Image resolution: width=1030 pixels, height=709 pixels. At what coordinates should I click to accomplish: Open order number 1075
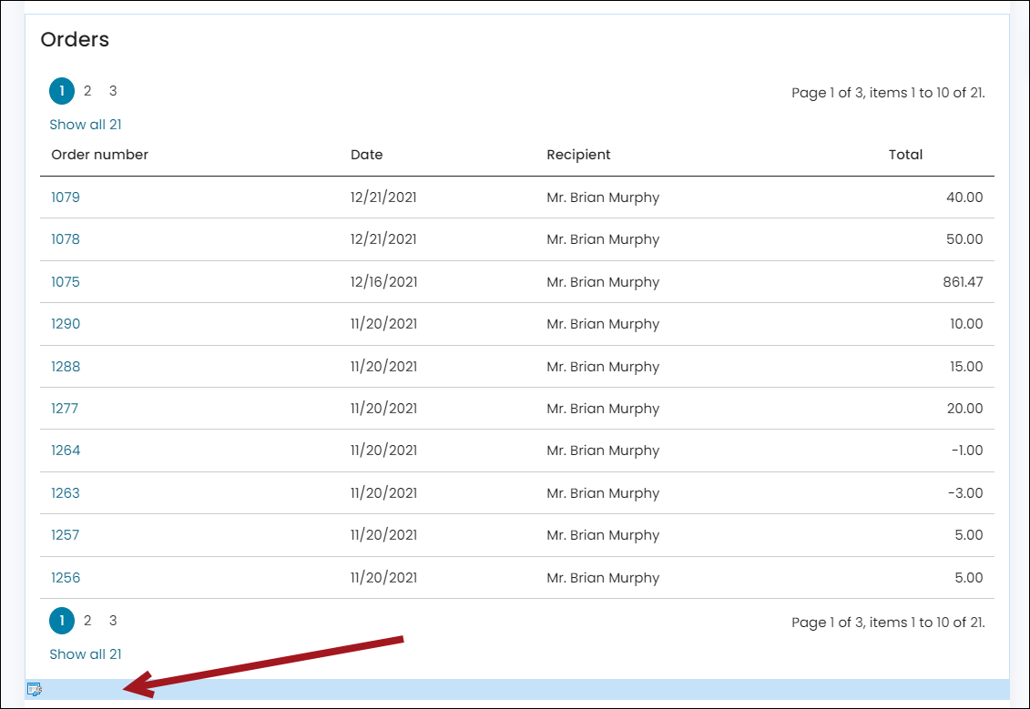tap(66, 281)
